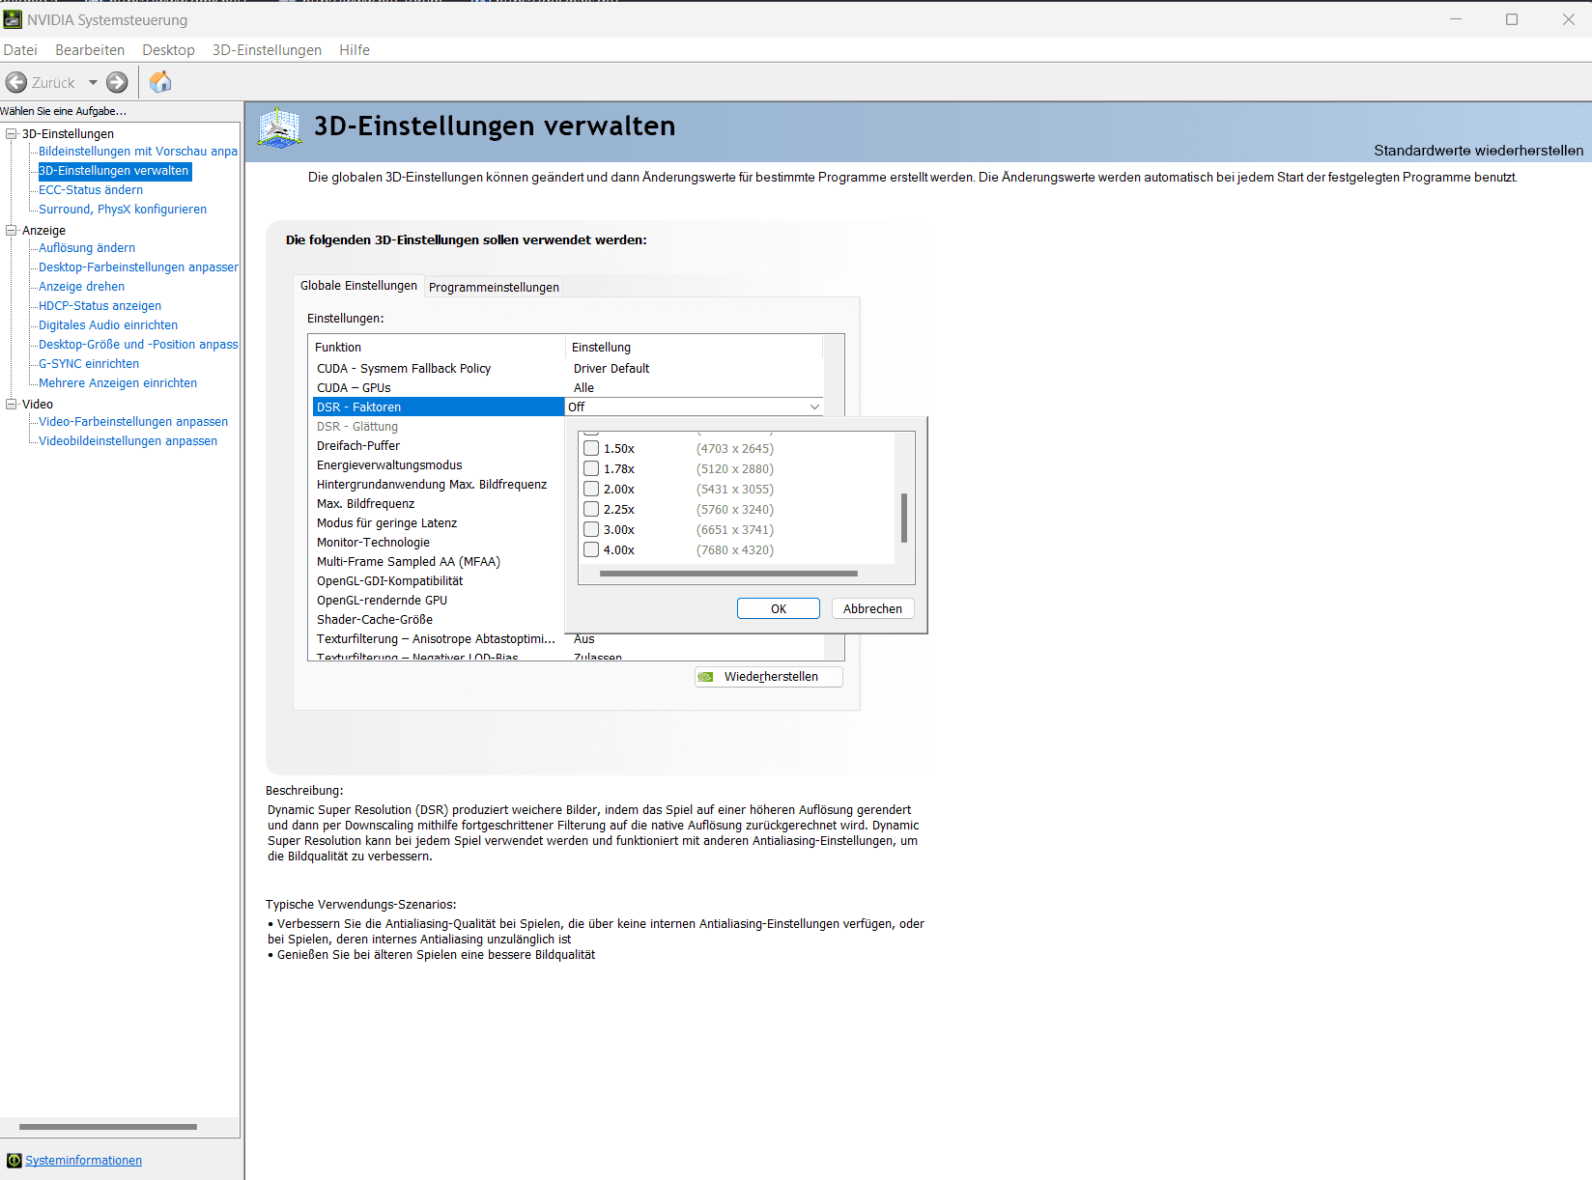Viewport: 1592px width, 1180px height.
Task: Collapse the Video tree node
Action: tap(12, 405)
